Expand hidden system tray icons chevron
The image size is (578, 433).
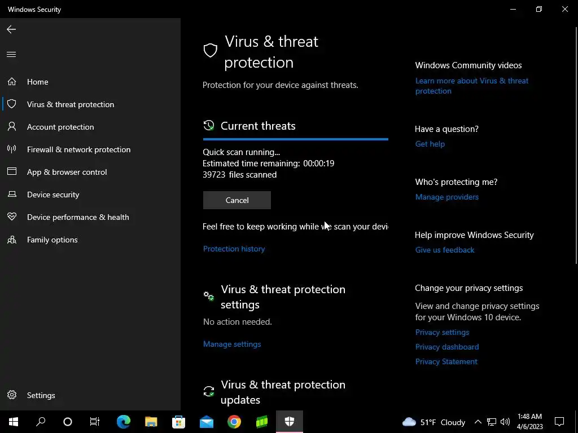coord(478,422)
